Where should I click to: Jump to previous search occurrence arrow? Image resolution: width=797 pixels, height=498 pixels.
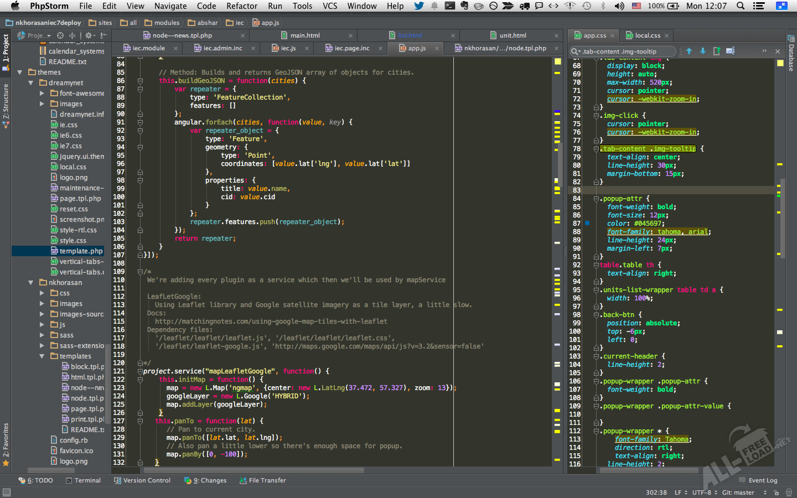[689, 51]
